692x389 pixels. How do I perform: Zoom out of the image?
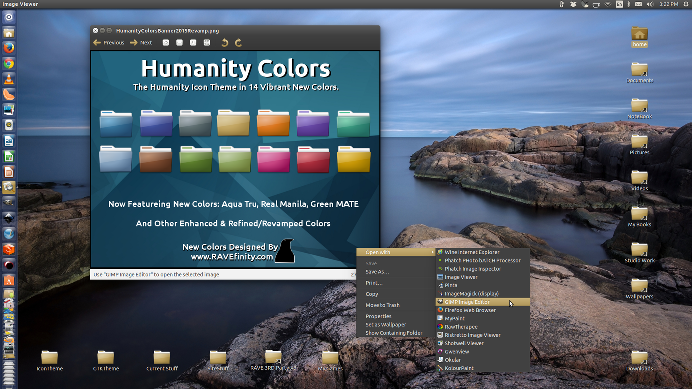coord(179,43)
